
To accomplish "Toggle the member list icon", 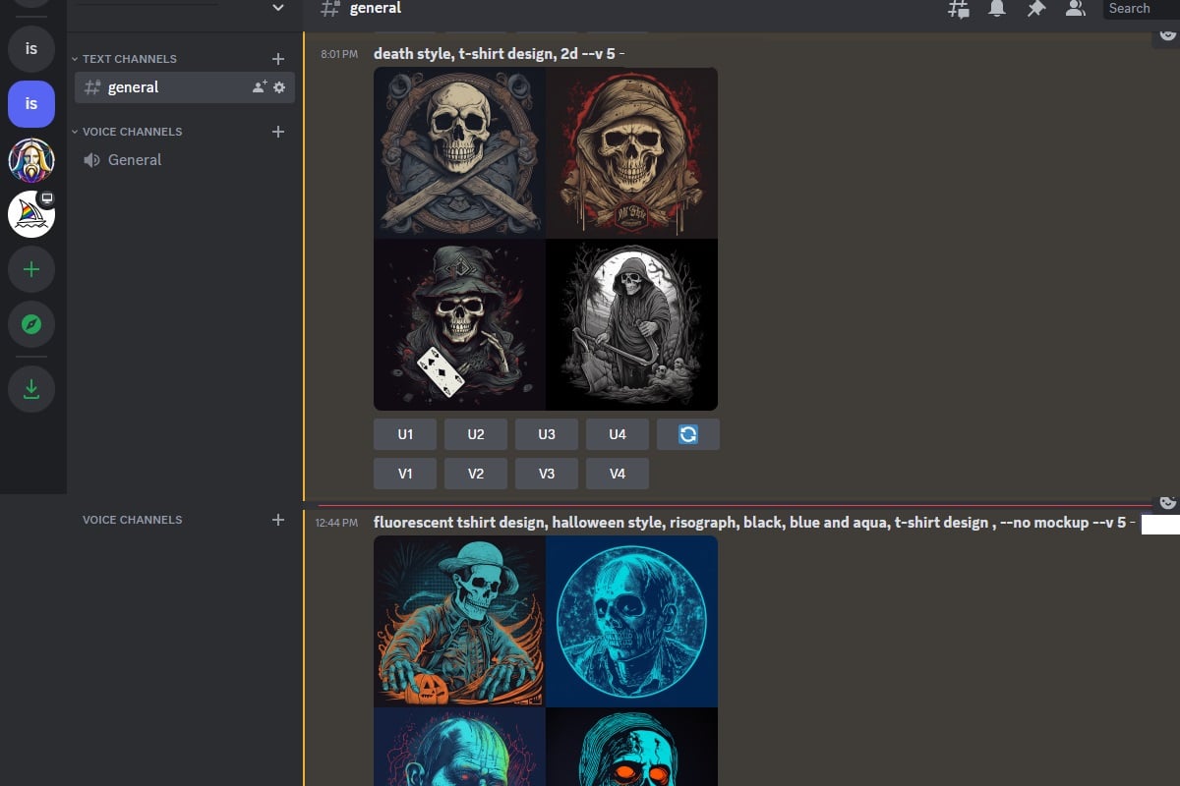I will pos(1075,9).
